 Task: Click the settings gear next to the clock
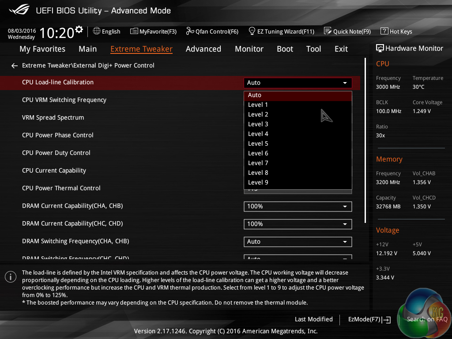[79, 30]
